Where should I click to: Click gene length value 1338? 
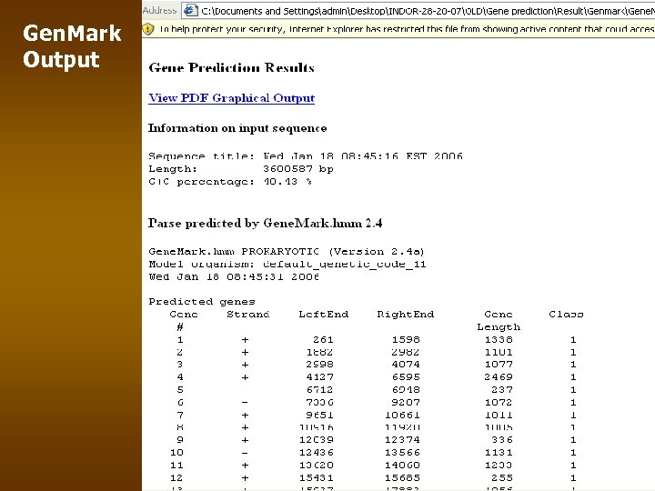499,340
